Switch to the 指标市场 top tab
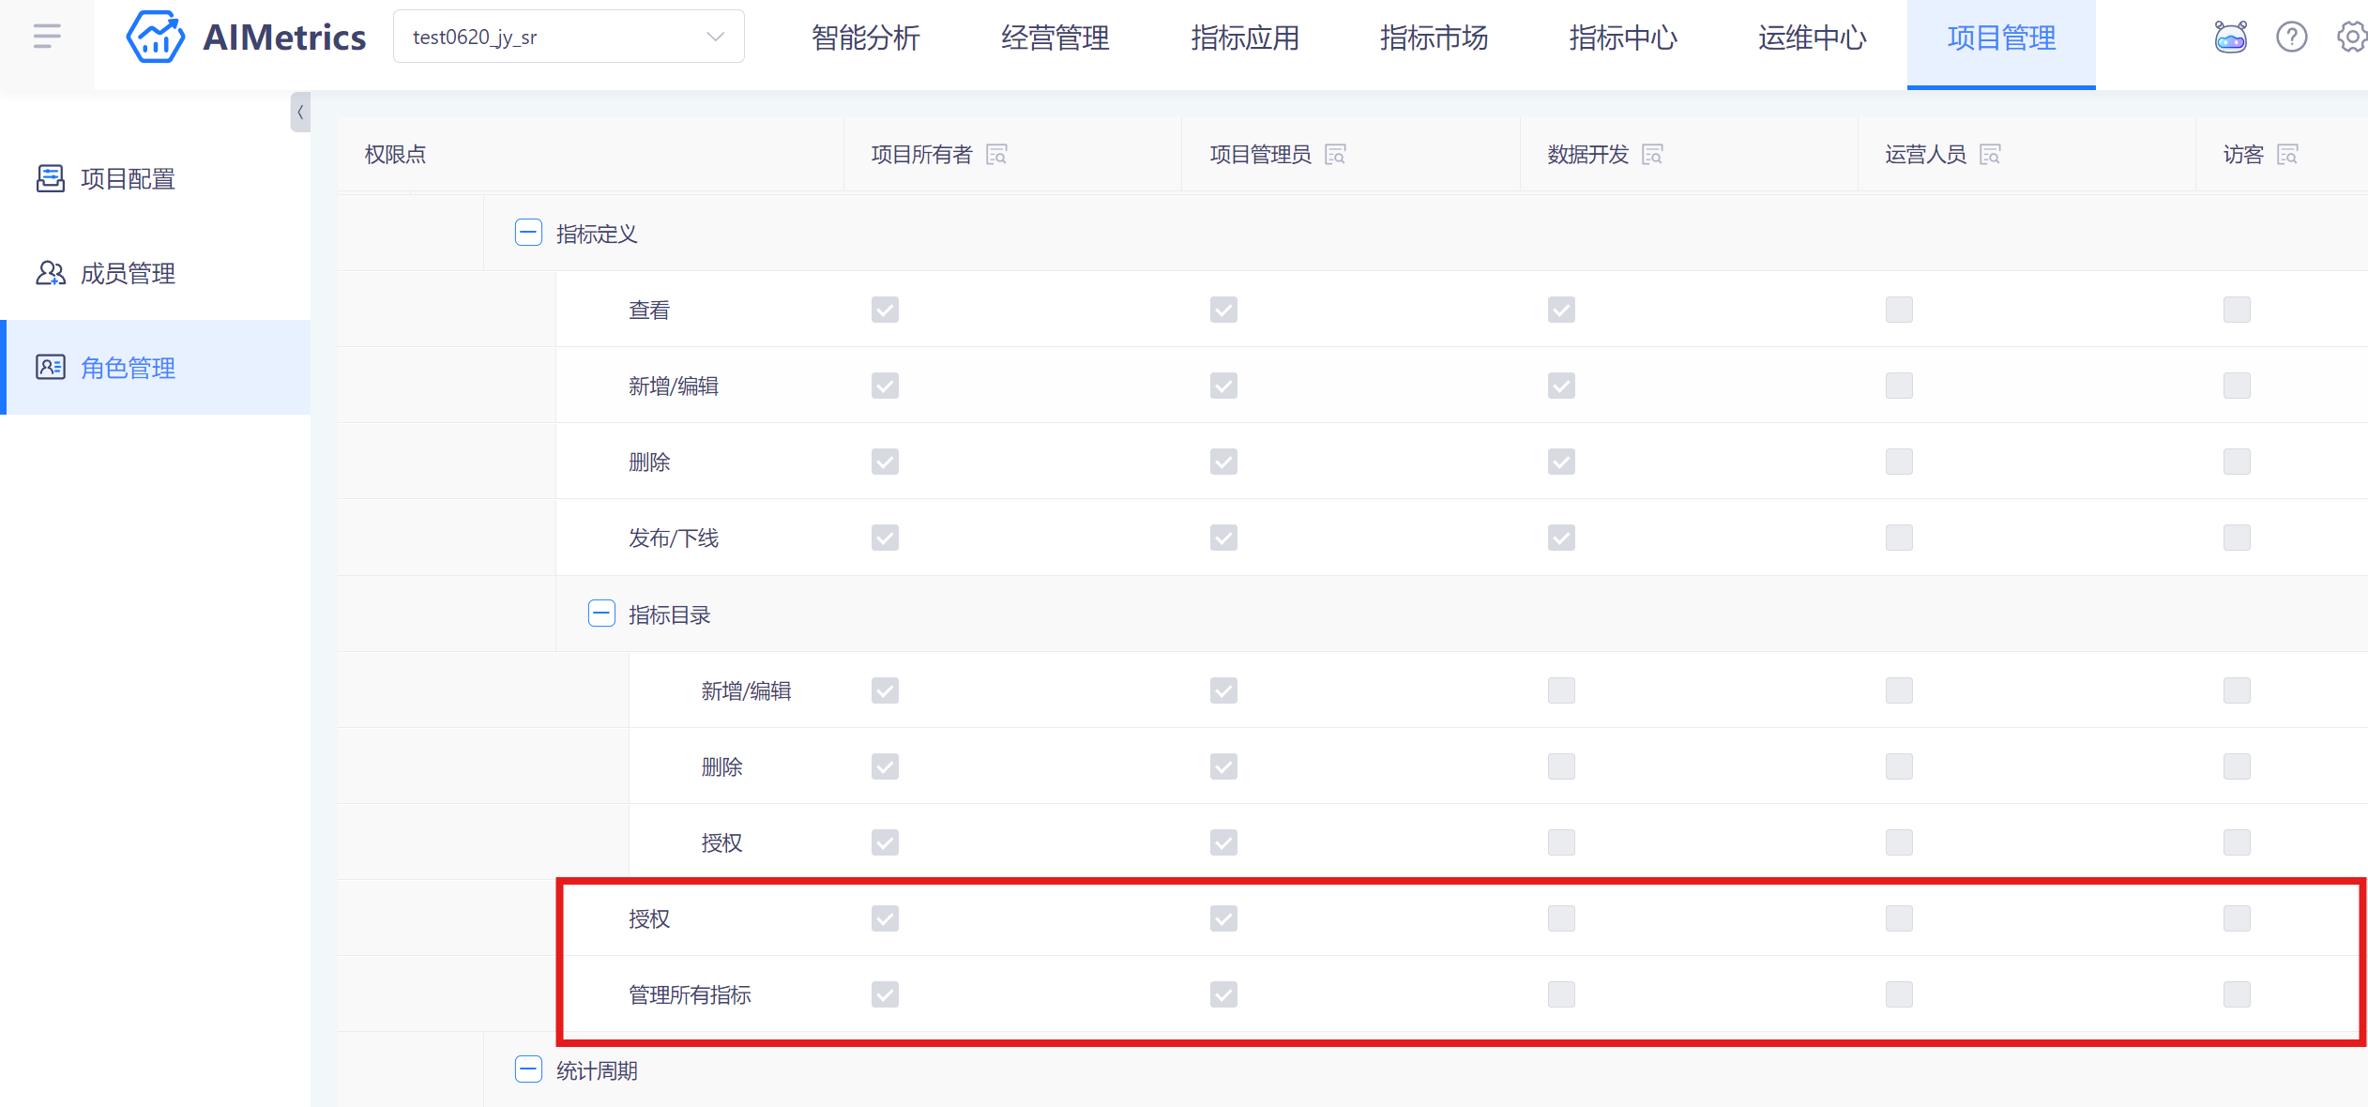 tap(1434, 38)
